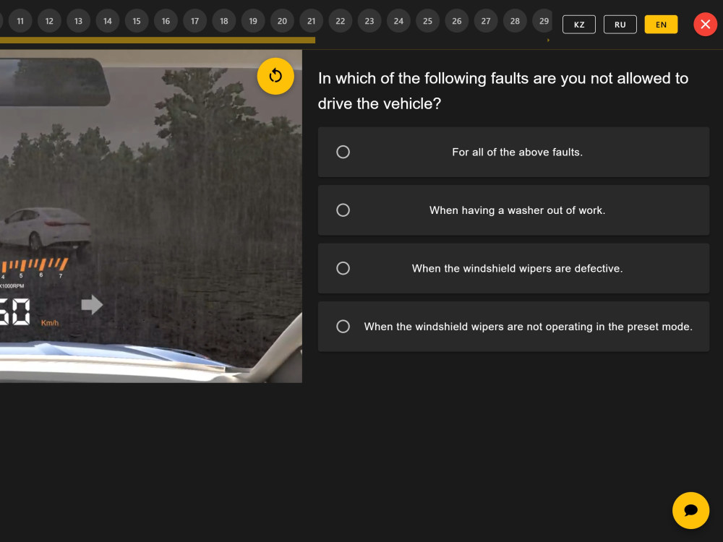Jump to question 21
723x542 pixels.
tap(311, 21)
